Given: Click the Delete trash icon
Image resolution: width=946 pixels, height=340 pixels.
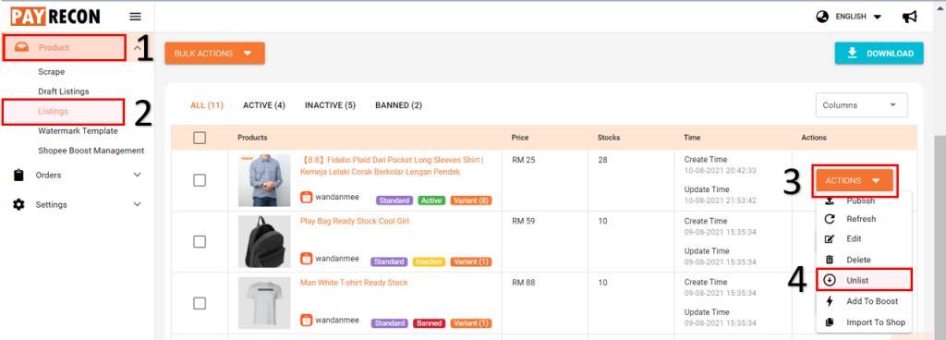Looking at the screenshot, I should (x=830, y=260).
